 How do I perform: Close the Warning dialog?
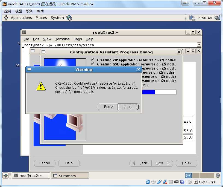(138, 69)
